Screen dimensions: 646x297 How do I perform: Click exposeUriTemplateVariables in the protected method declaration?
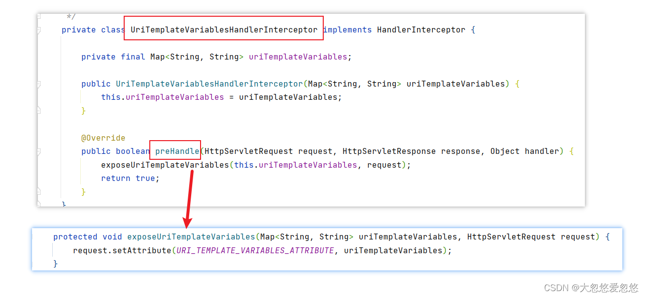[x=191, y=237]
